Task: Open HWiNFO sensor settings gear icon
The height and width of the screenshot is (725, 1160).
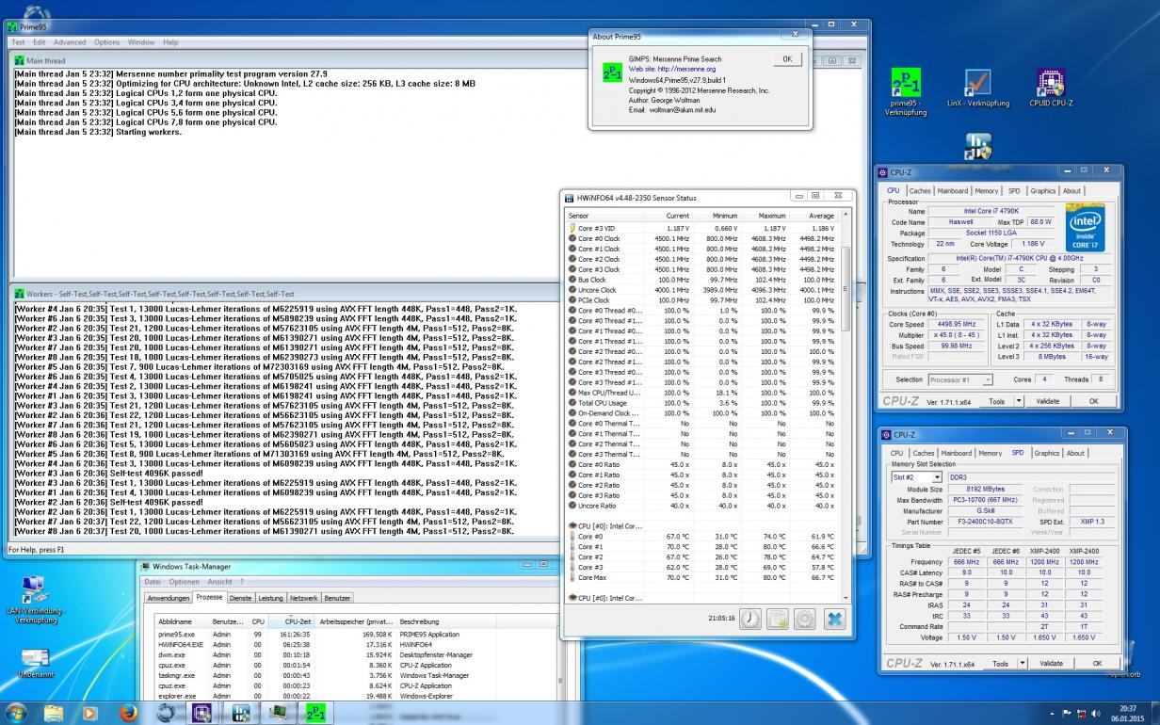Action: (x=805, y=619)
